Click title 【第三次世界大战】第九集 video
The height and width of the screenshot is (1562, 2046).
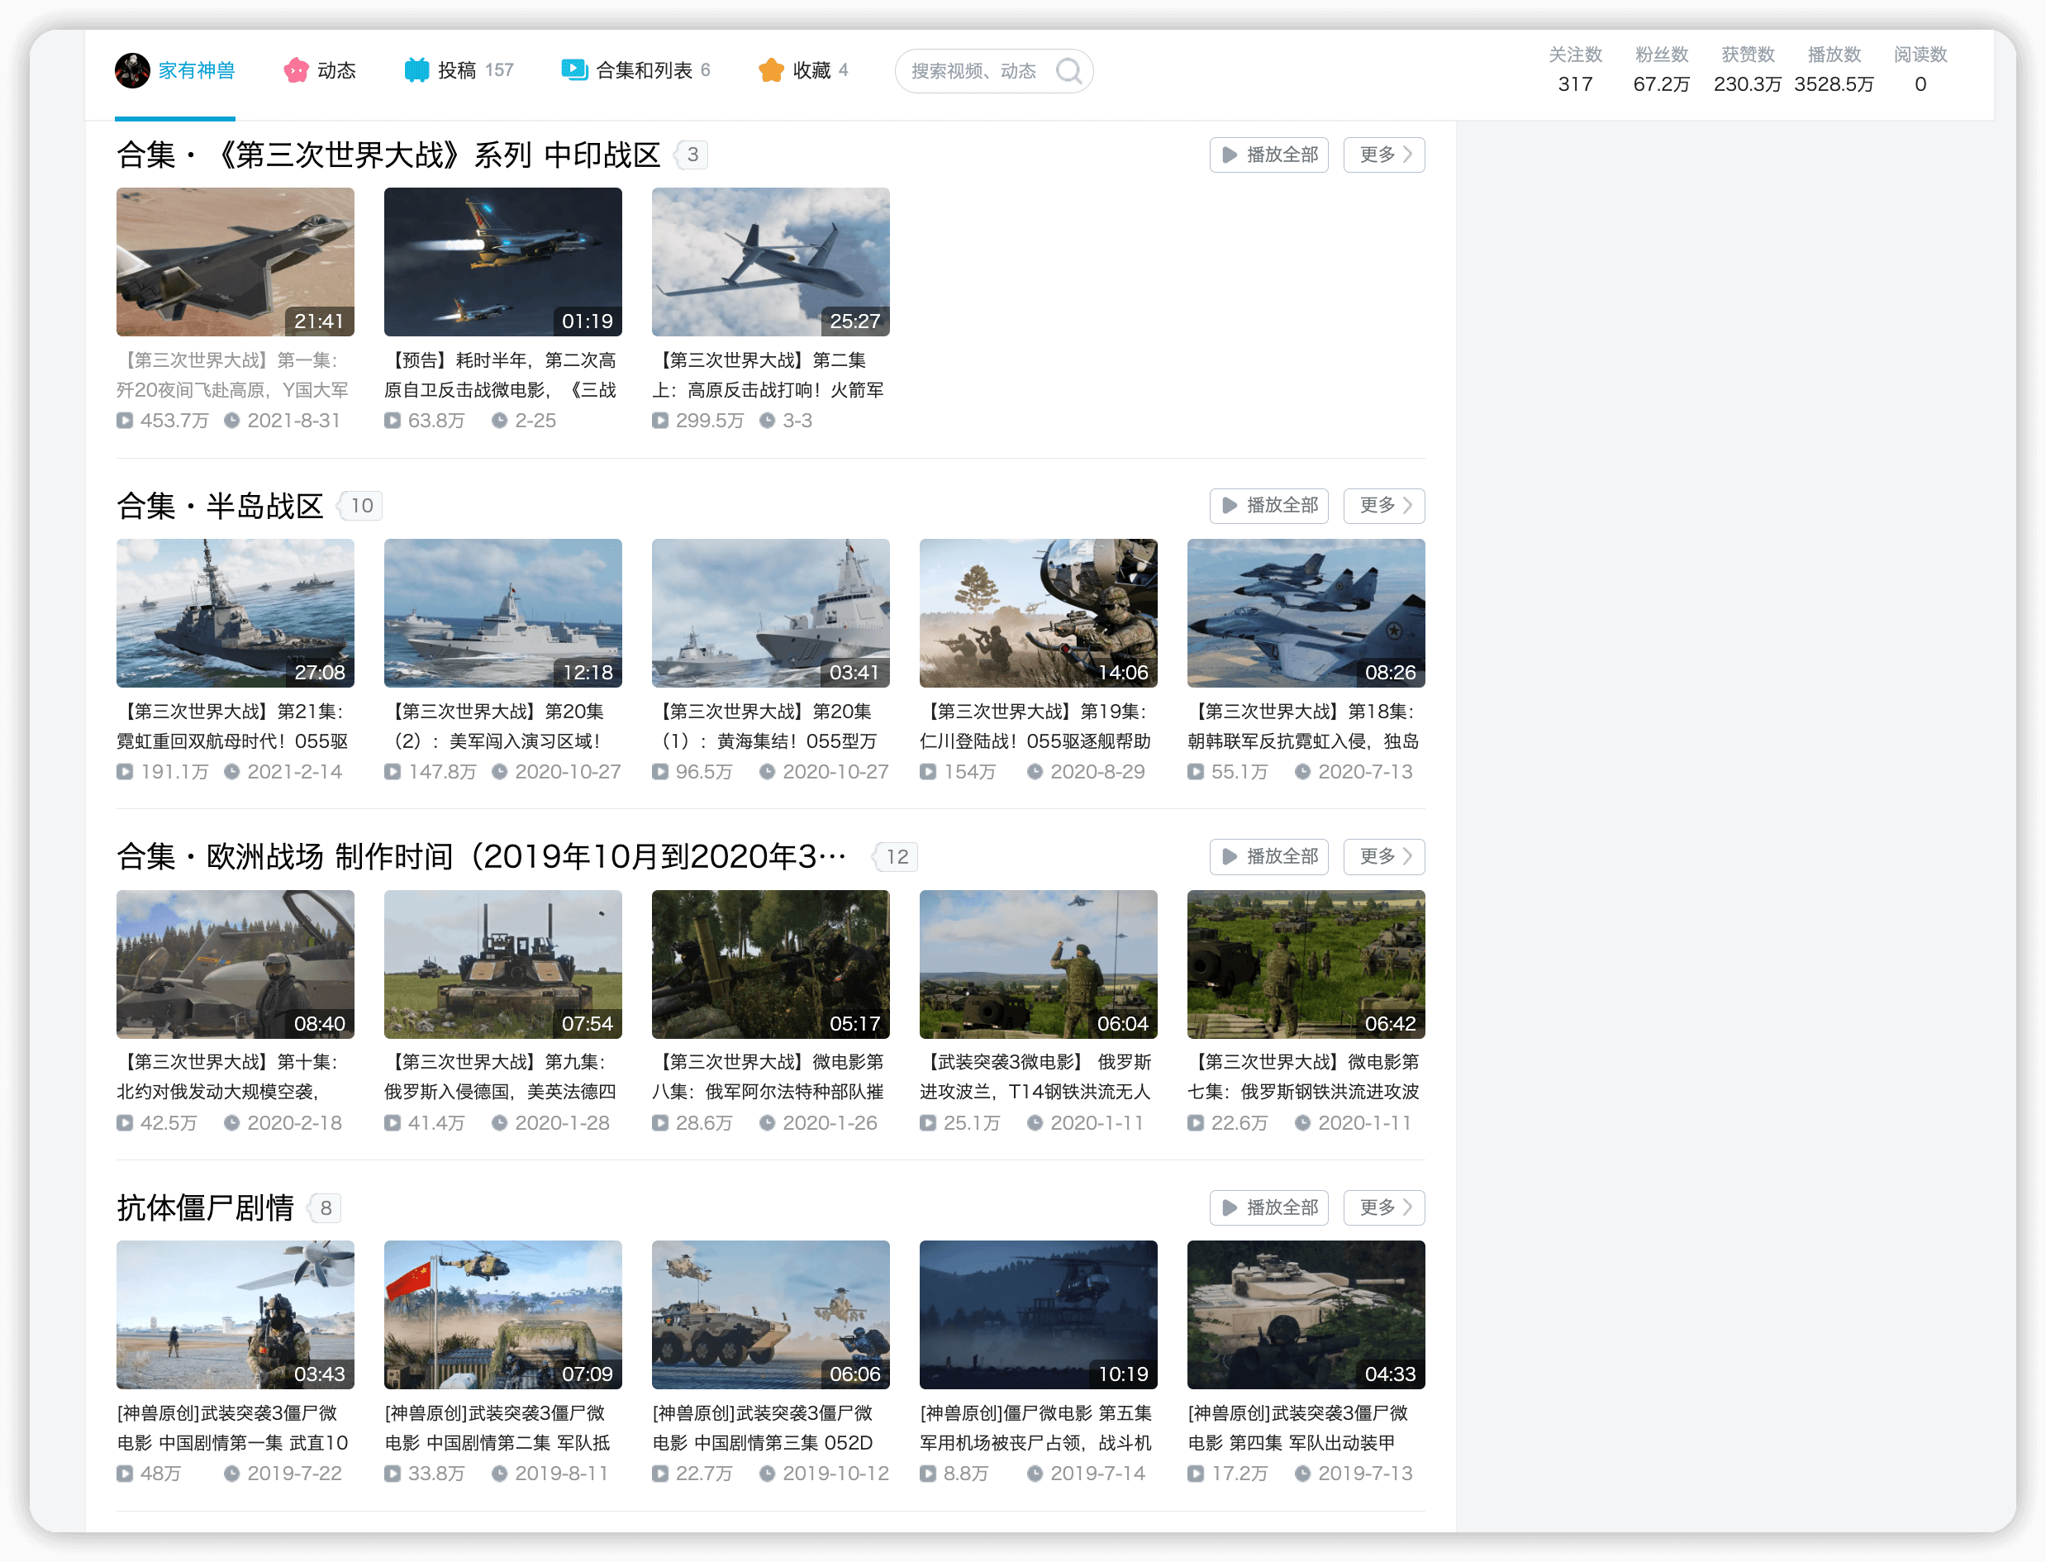501,1077
